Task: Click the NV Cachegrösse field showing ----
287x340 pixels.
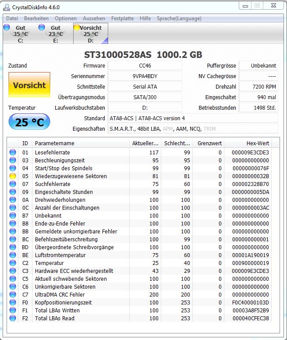Action: (259, 76)
